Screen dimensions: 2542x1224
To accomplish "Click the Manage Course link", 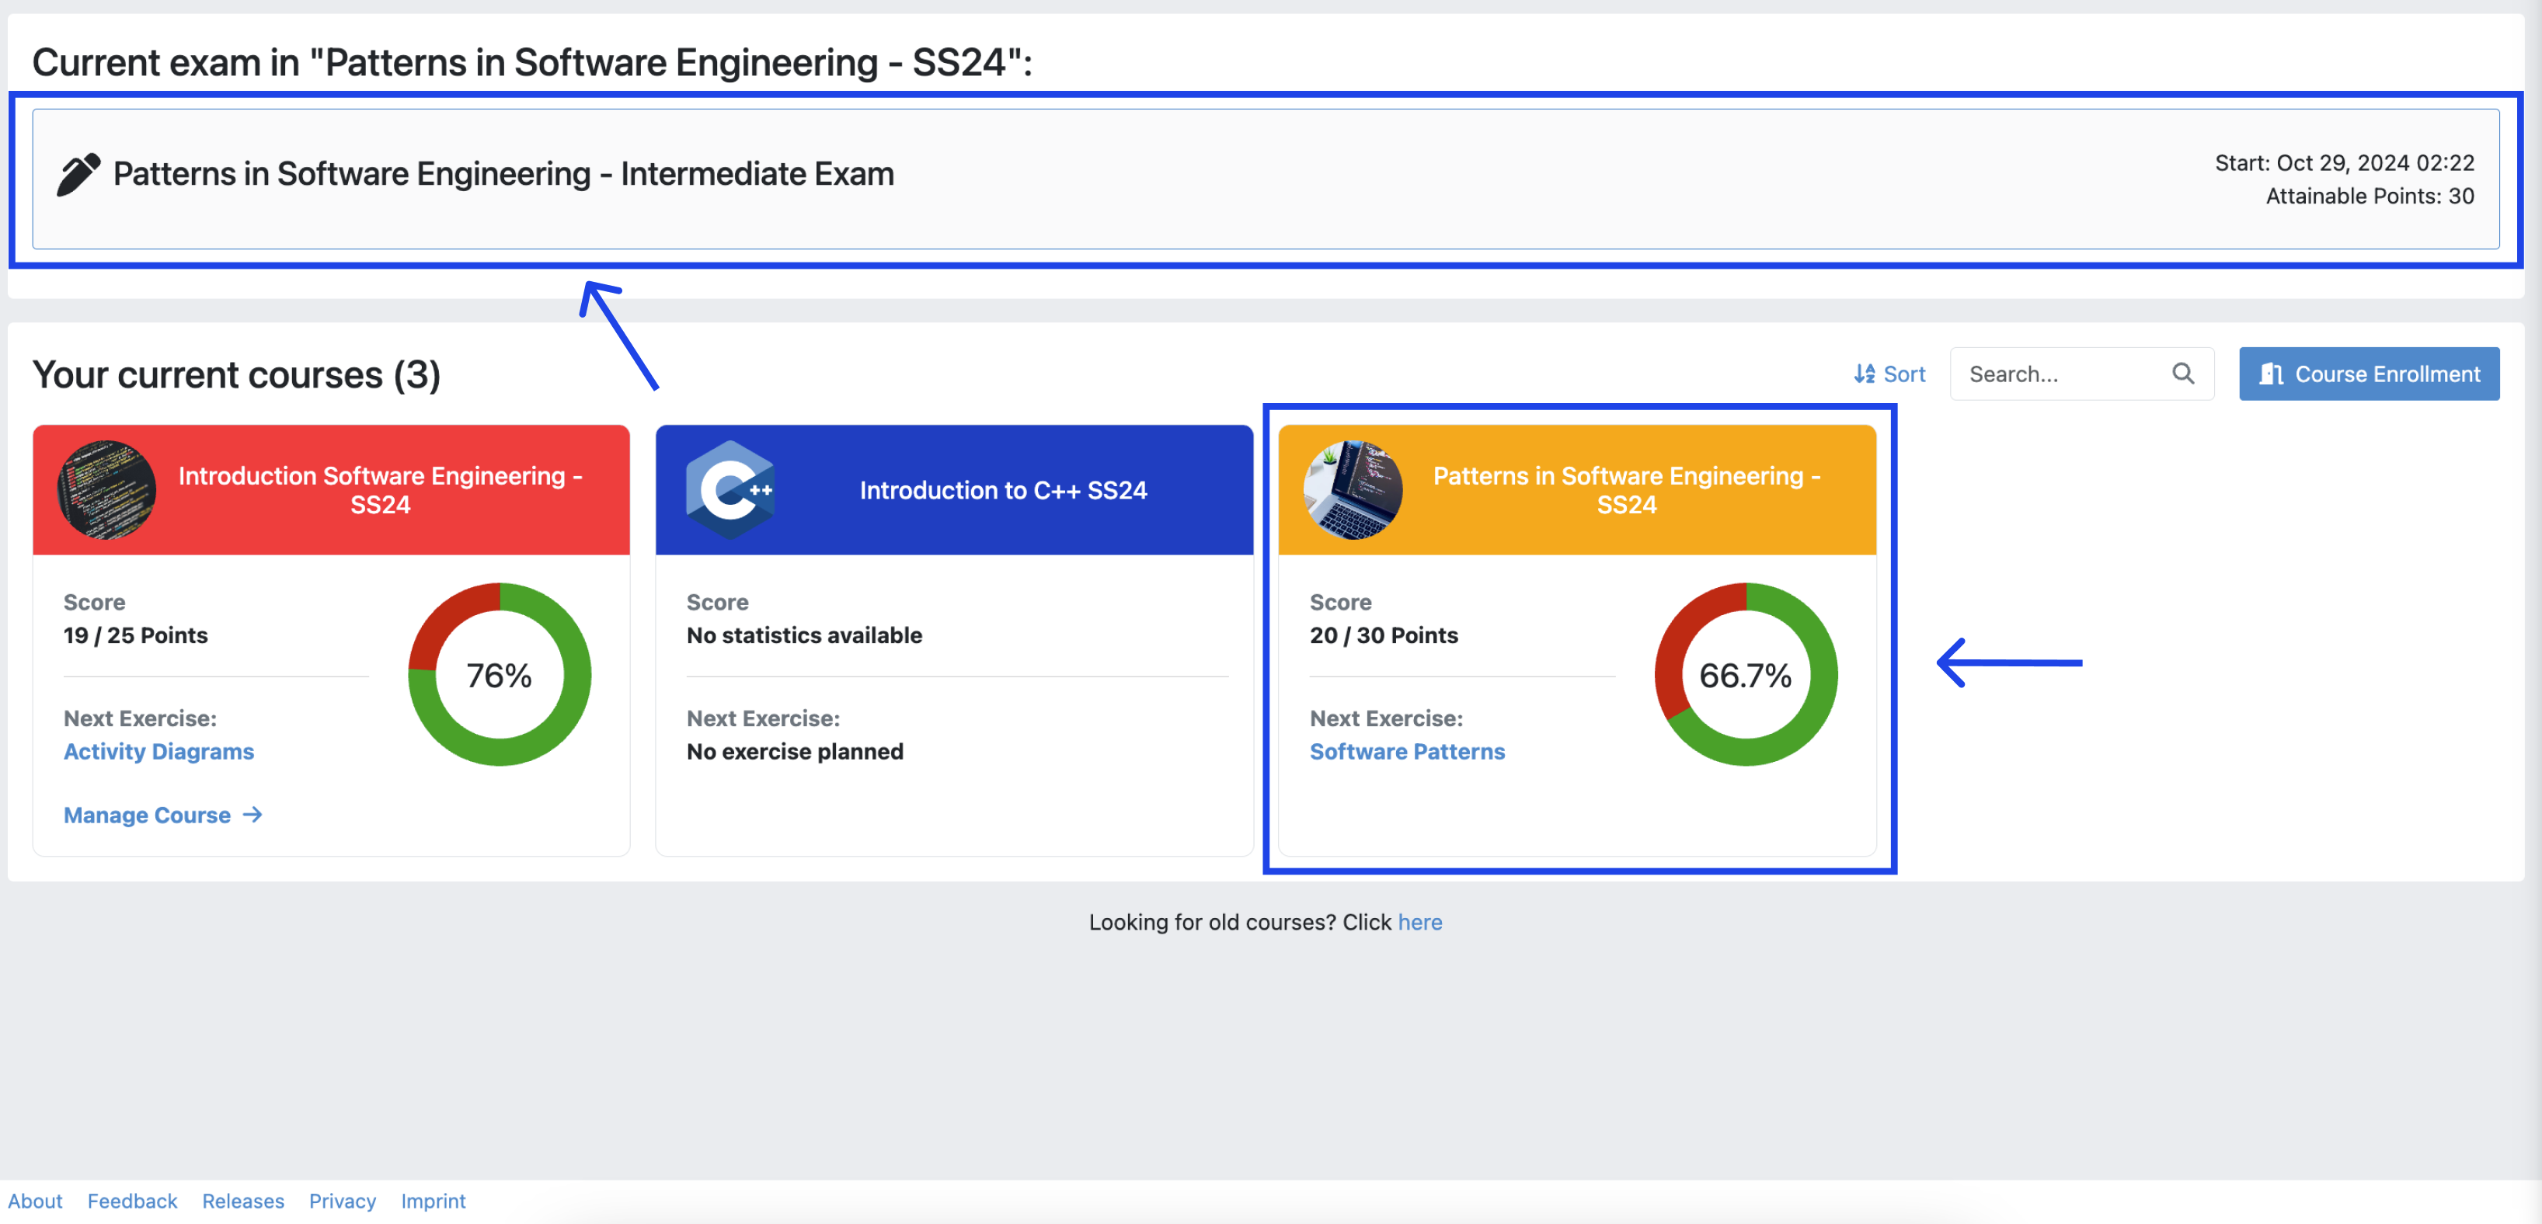I will (147, 815).
